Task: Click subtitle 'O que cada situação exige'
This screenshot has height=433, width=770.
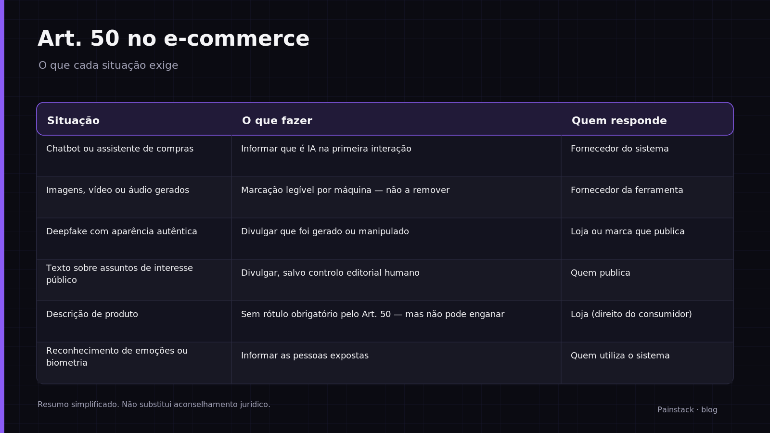Action: pyautogui.click(x=108, y=65)
